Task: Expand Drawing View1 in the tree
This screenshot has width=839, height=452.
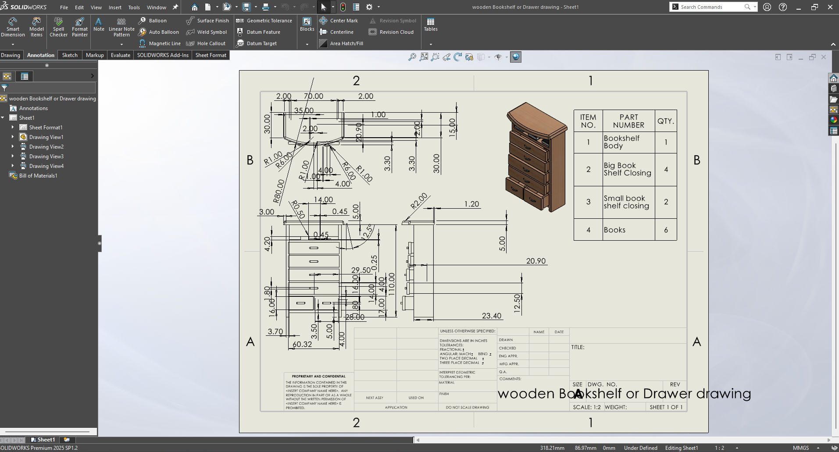Action: [x=13, y=137]
